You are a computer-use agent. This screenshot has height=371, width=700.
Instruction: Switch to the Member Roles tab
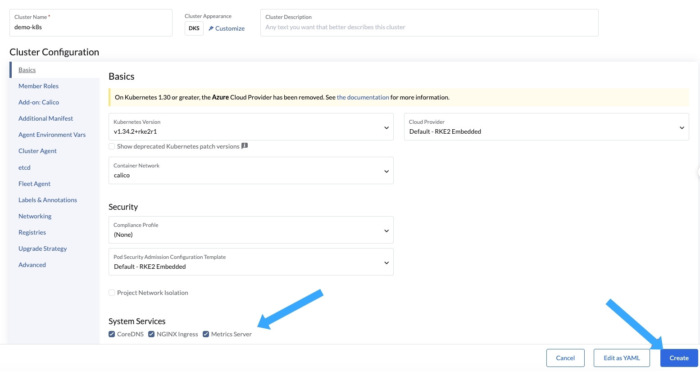coord(38,86)
